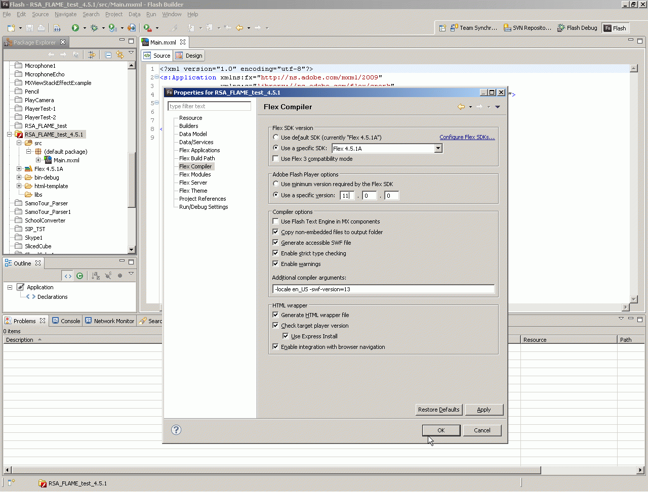Select Flex Build Path in properties list

(x=197, y=158)
